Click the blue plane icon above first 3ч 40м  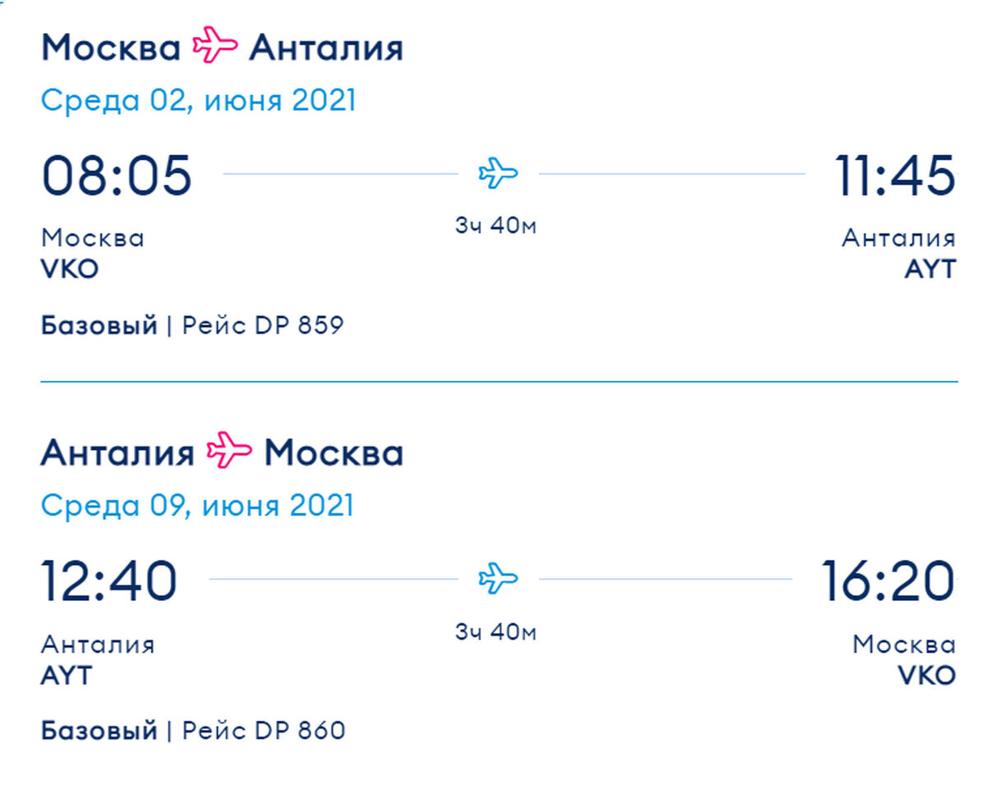coord(498,173)
